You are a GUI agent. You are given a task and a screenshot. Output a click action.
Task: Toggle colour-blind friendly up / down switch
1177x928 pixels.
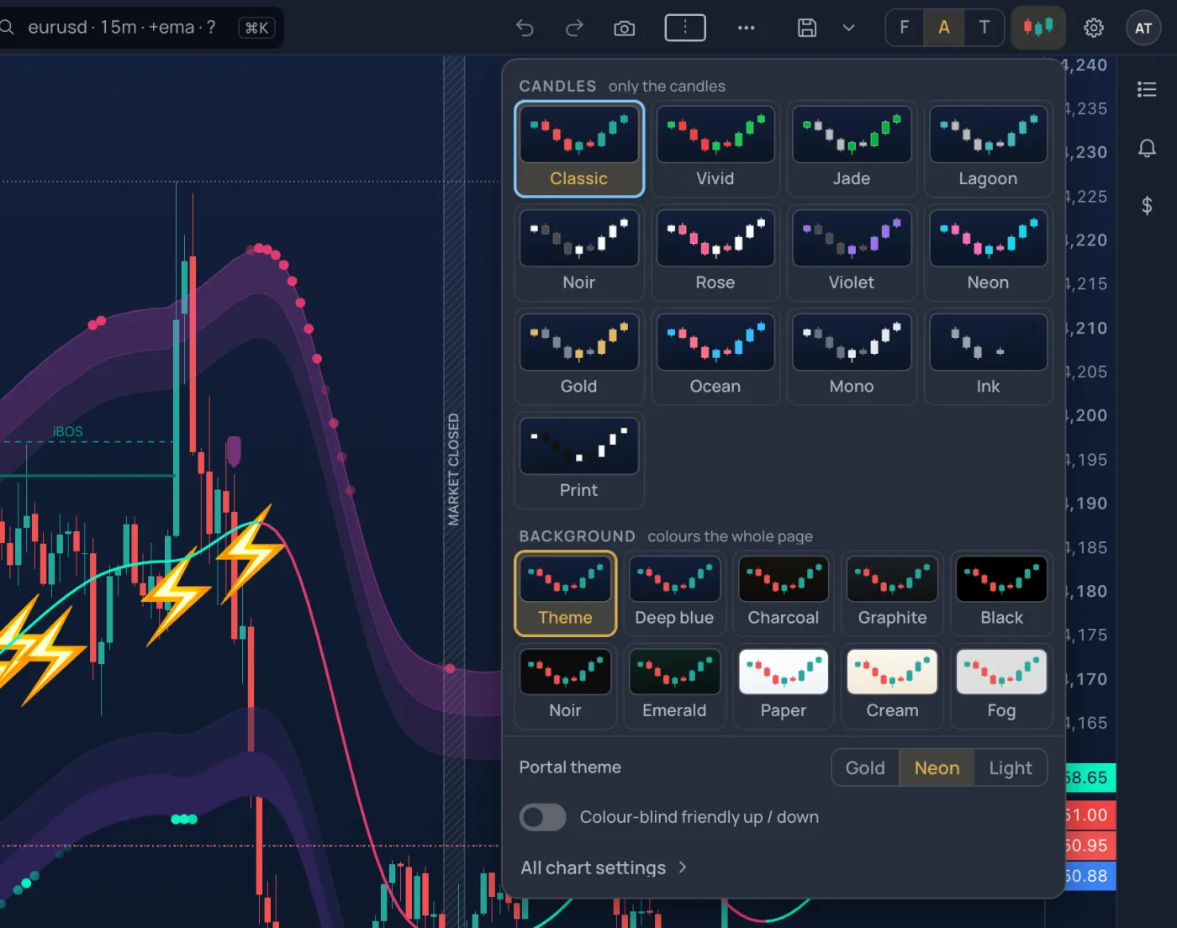542,817
